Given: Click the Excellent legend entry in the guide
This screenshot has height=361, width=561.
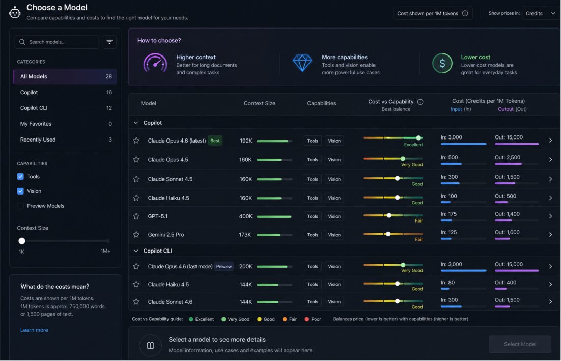Looking at the screenshot, I should 202,319.
